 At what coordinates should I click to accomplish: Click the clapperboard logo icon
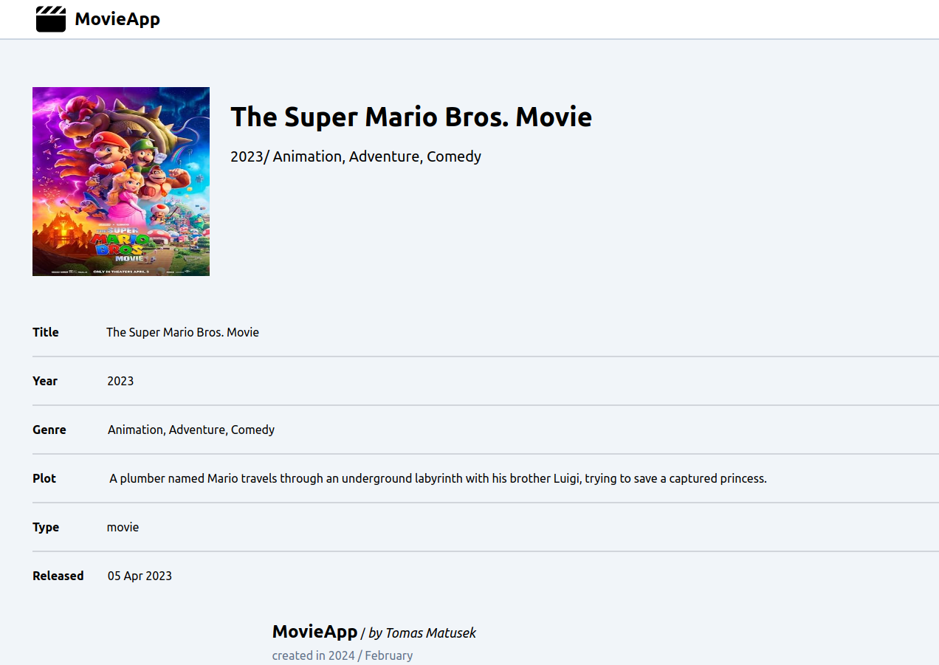tap(51, 19)
